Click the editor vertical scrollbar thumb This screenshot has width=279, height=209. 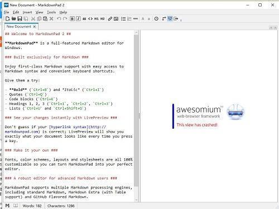[136, 110]
